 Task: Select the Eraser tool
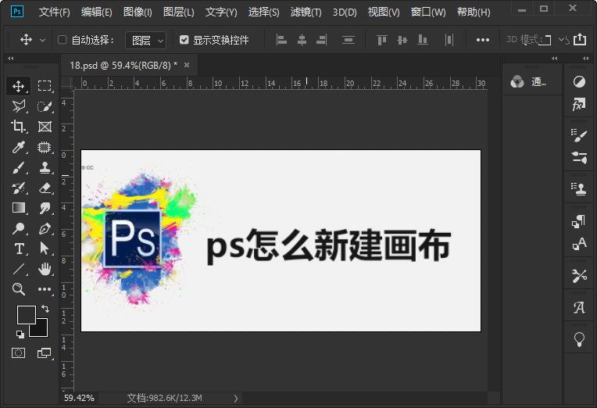tap(45, 188)
